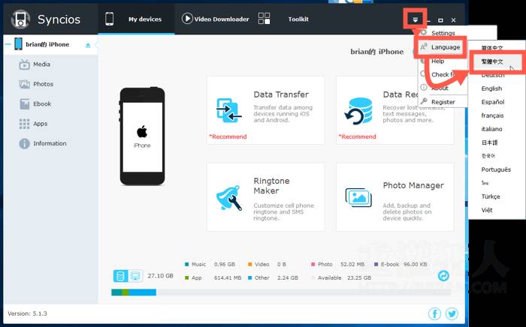Click the Register key icon
This screenshot has width=526, height=327.
coord(424,101)
